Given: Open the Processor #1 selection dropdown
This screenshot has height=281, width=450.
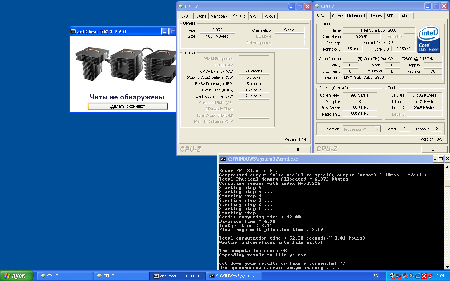Looking at the screenshot, I should [x=362, y=129].
